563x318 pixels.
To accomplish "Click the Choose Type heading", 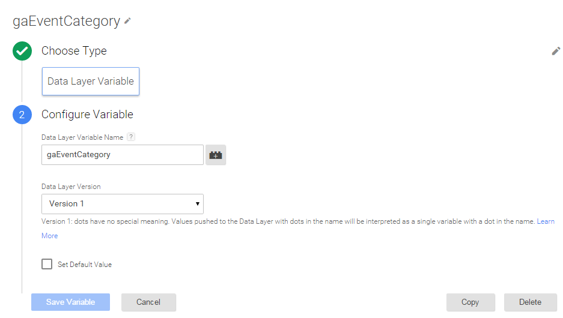I will click(74, 51).
